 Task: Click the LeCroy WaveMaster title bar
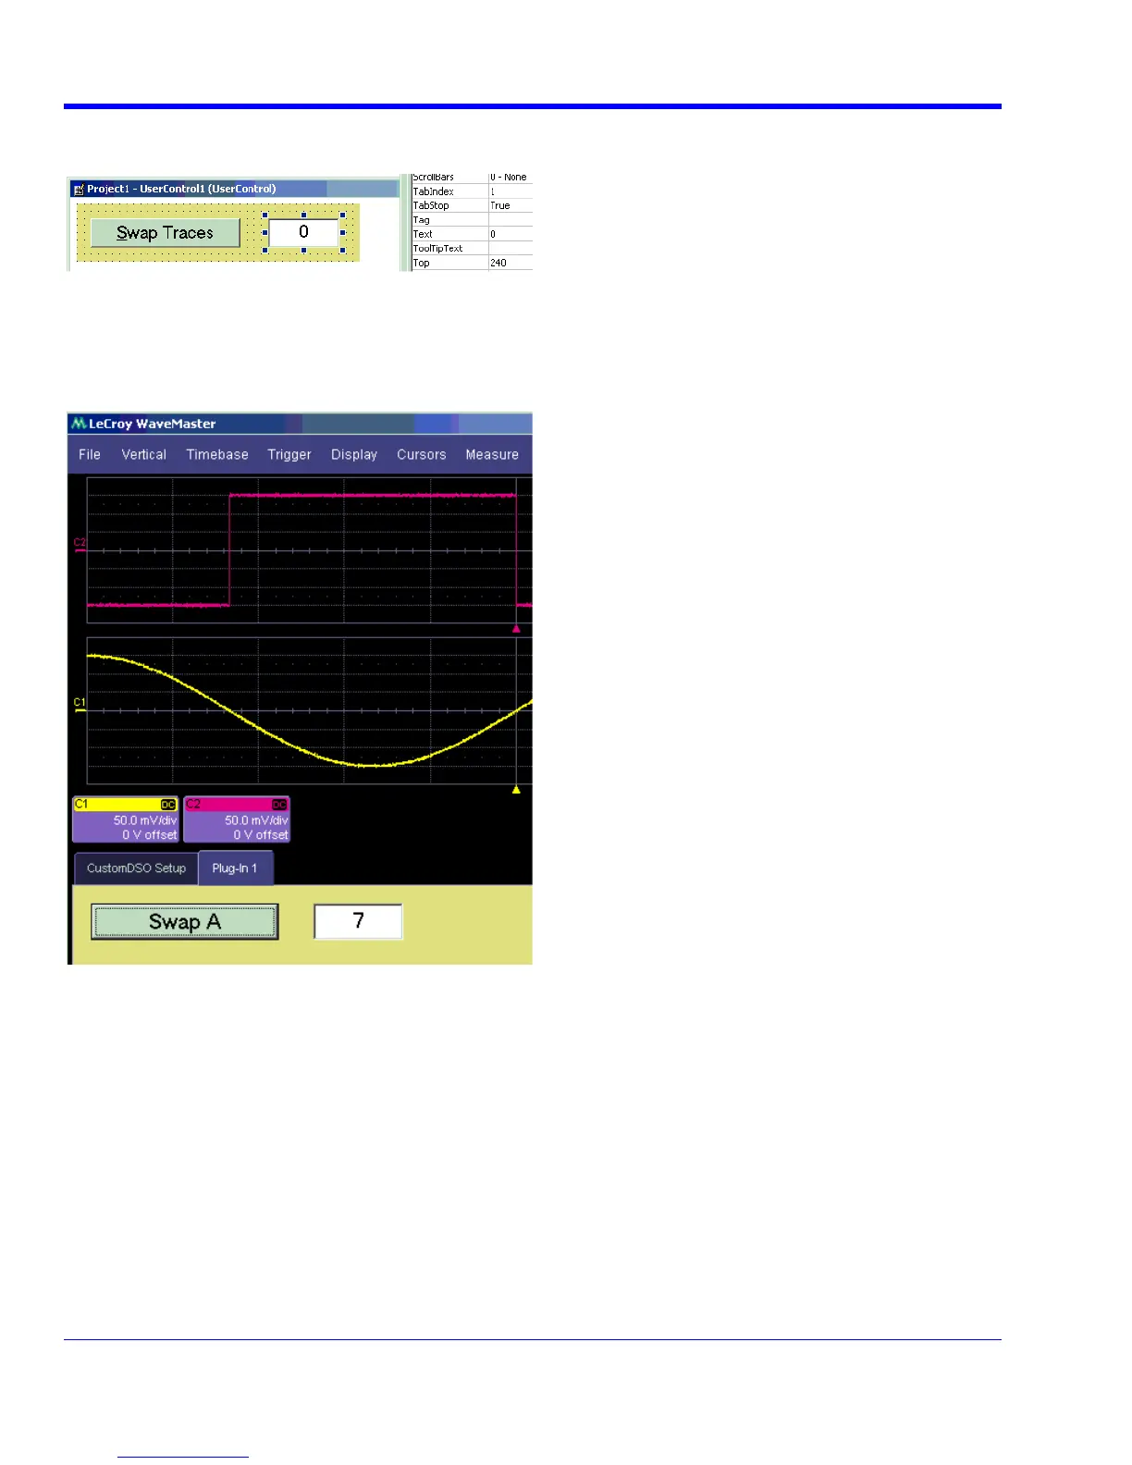click(301, 424)
